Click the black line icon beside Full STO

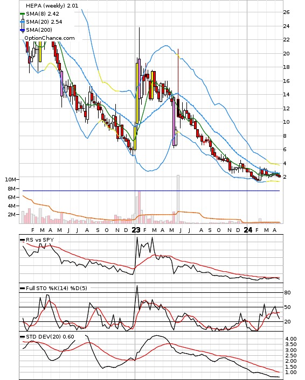tap(22, 288)
